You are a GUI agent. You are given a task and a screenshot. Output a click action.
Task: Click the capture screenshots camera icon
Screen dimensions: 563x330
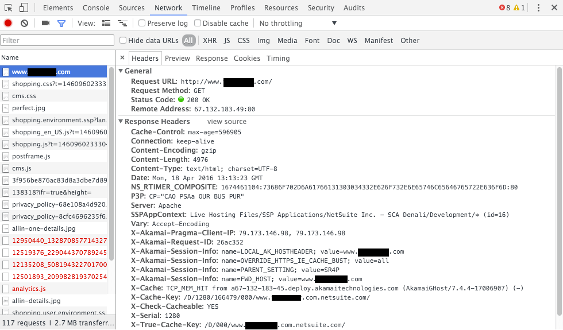click(x=45, y=24)
